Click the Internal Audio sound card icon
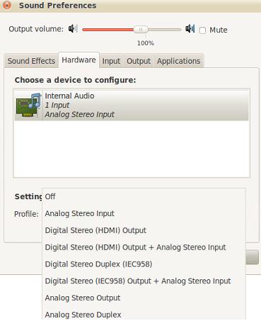261x321 pixels. pos(28,105)
